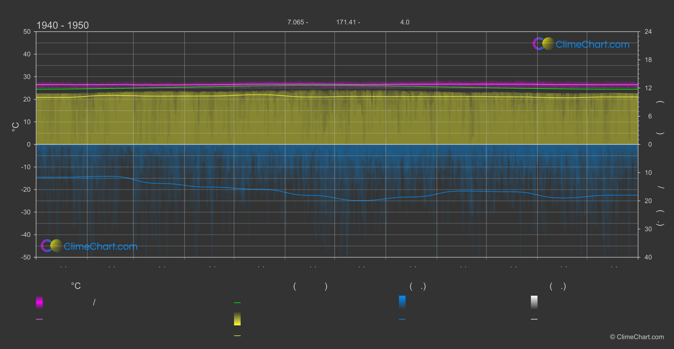Click the magenta temperature range legend icon

[x=39, y=302]
